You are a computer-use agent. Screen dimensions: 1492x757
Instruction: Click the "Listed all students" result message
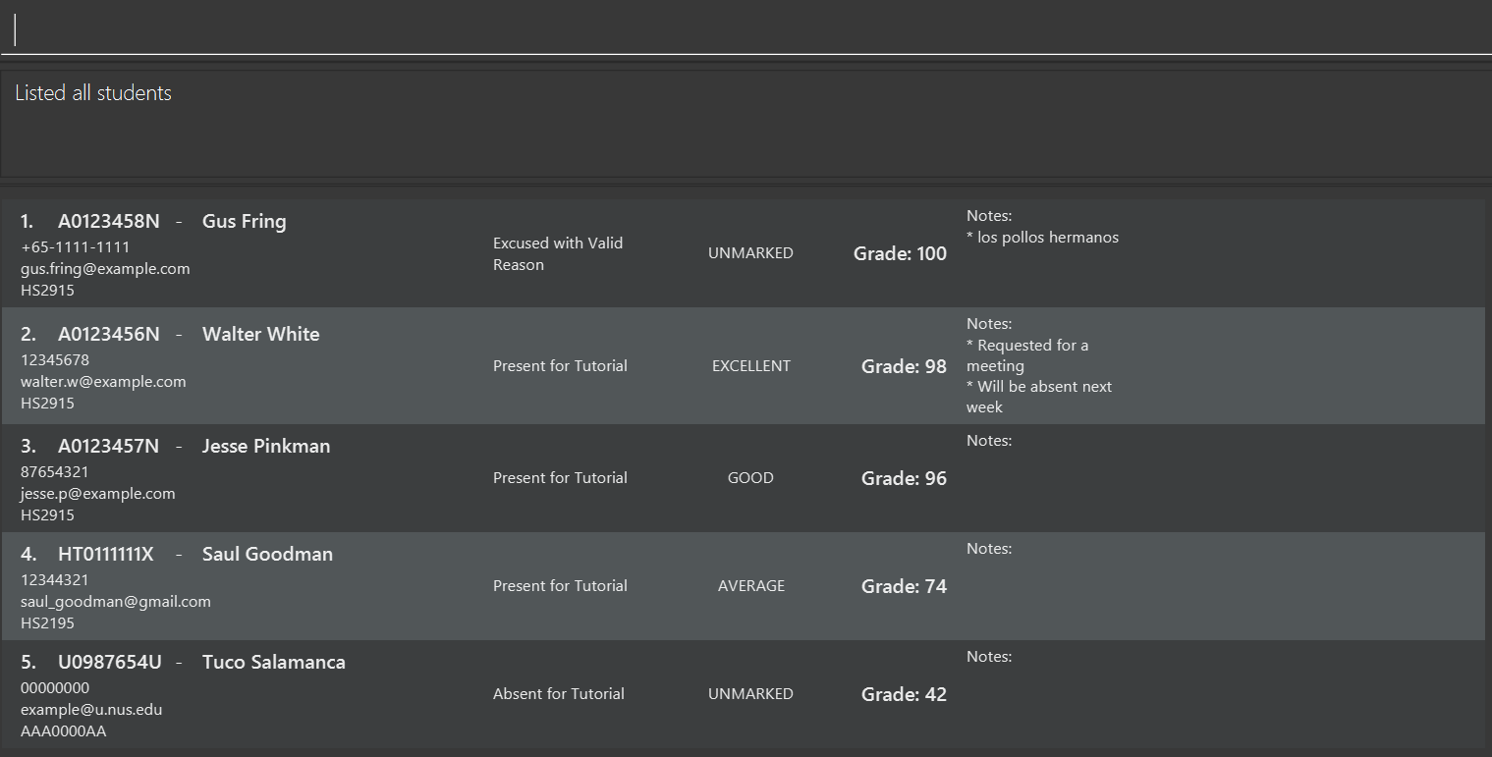click(x=93, y=93)
